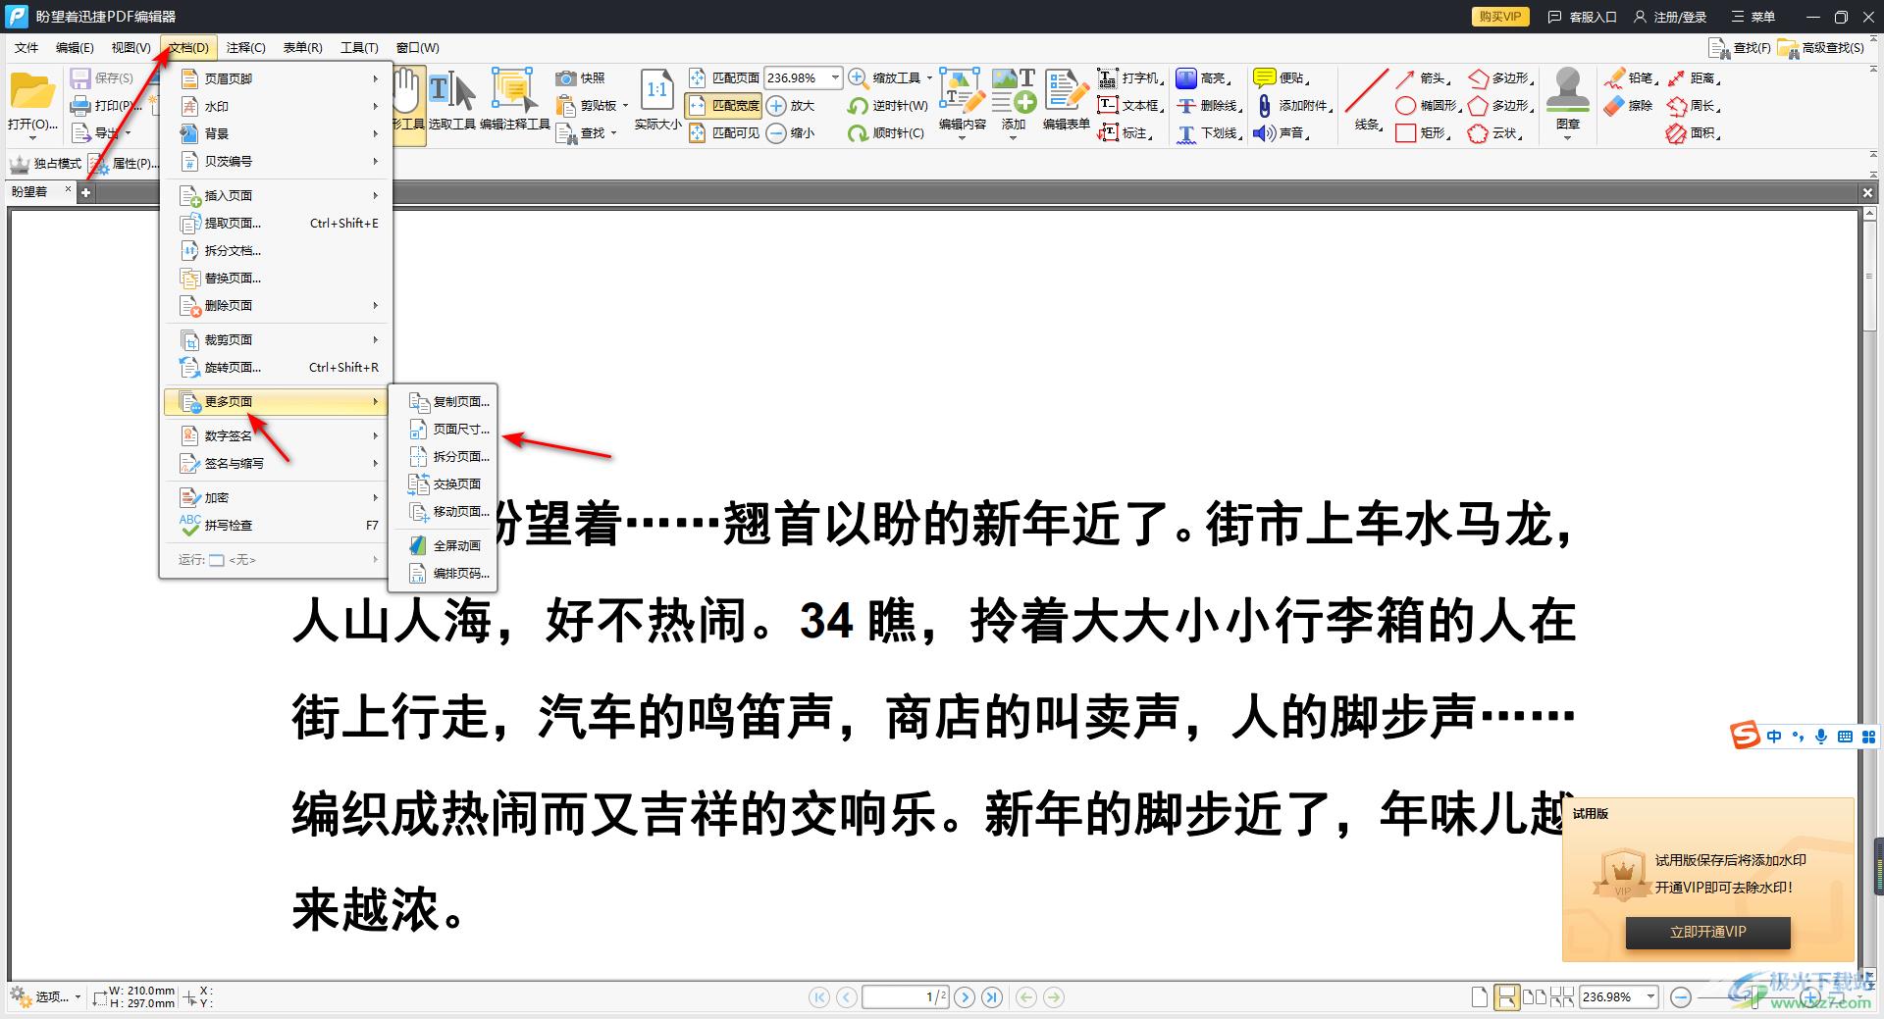Choose Number Pages (编排页码) entry
Viewport: 1884px width, 1019px height.
point(444,573)
